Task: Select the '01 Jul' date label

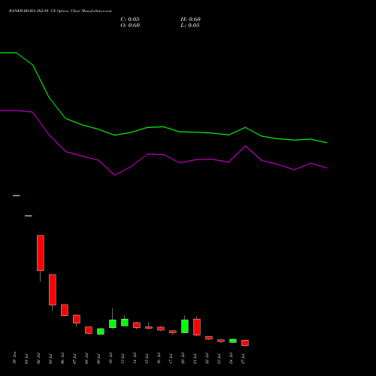Action: (26, 358)
